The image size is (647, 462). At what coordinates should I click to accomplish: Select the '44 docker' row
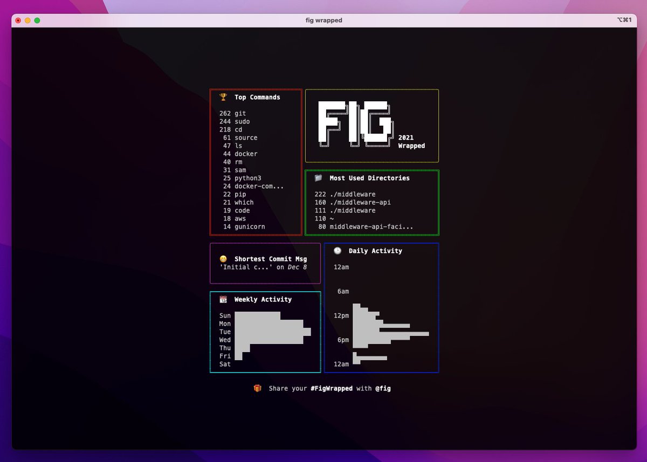point(240,154)
